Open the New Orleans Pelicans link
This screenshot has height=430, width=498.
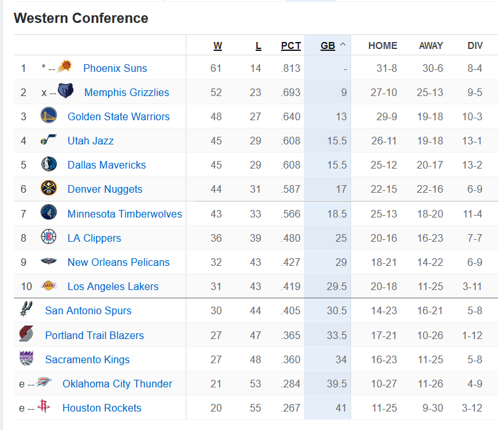click(x=118, y=262)
